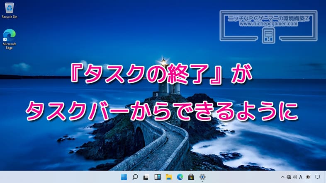The width and height of the screenshot is (326, 183).
Task: Open the Recycle Bin desktop icon
Action: click(10, 11)
